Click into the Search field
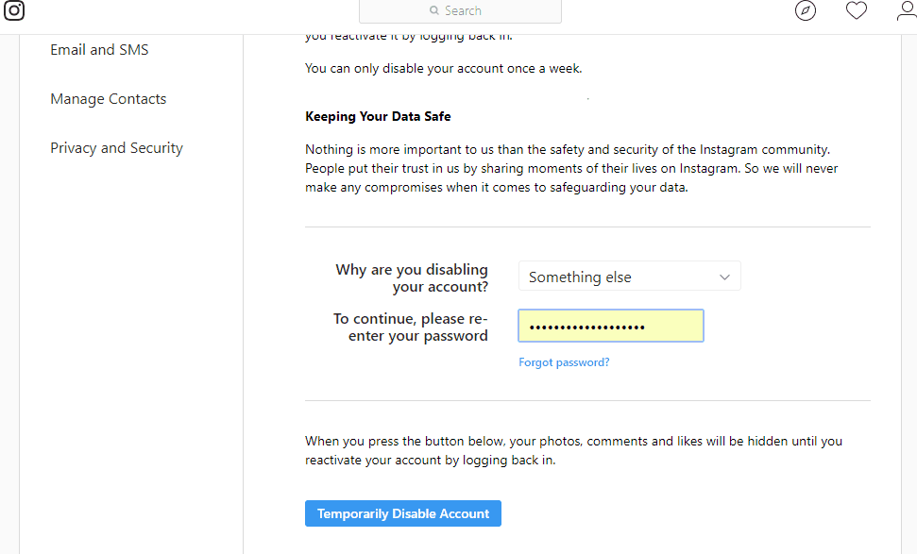Screen dimensions: 917x554 (472, 11)
